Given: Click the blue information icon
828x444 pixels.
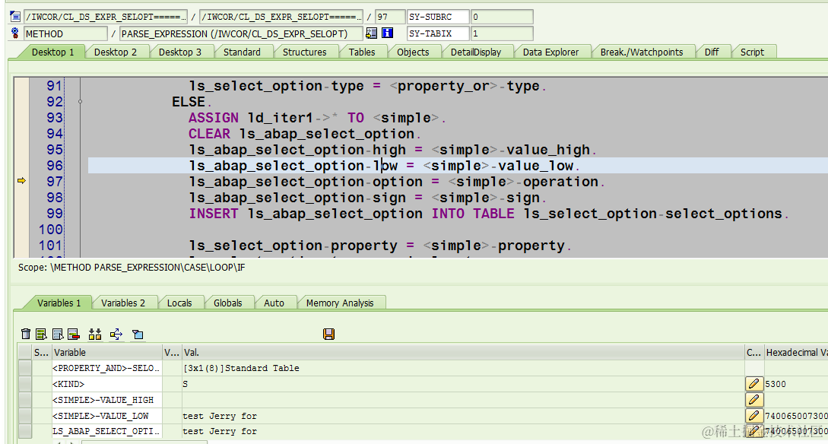Looking at the screenshot, I should 388,33.
